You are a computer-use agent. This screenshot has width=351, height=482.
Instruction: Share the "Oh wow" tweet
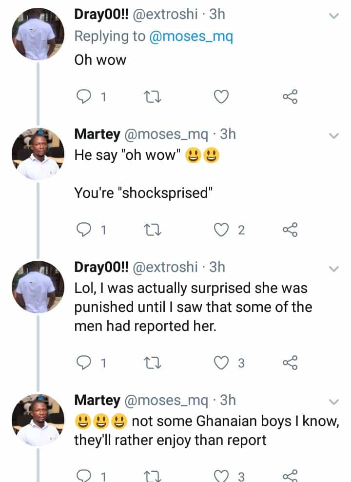(290, 97)
